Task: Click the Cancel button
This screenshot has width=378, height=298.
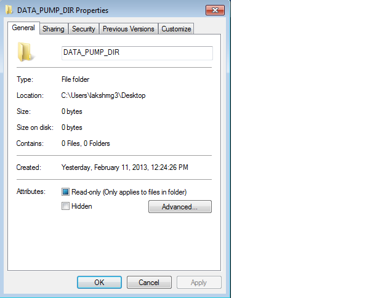Action: coord(149,283)
